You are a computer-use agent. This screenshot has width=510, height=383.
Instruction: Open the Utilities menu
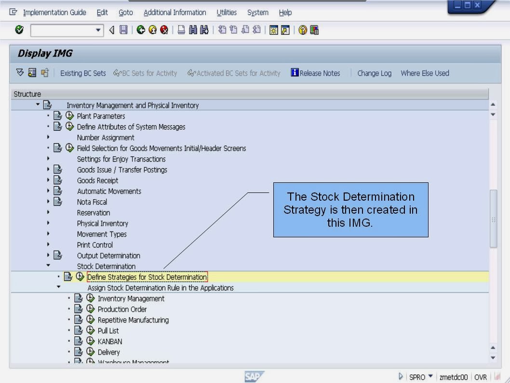(227, 12)
